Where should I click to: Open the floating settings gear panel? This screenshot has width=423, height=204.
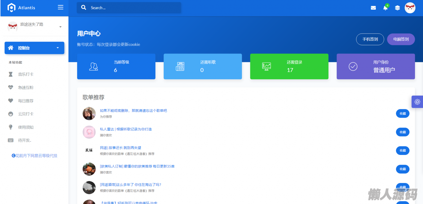417,102
